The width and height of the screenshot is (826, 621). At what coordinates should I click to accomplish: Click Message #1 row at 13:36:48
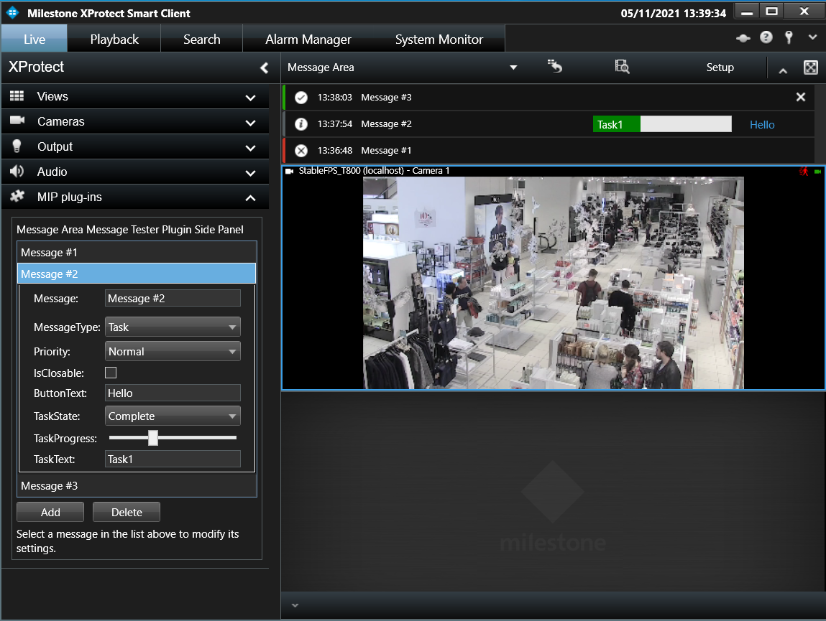(x=549, y=151)
